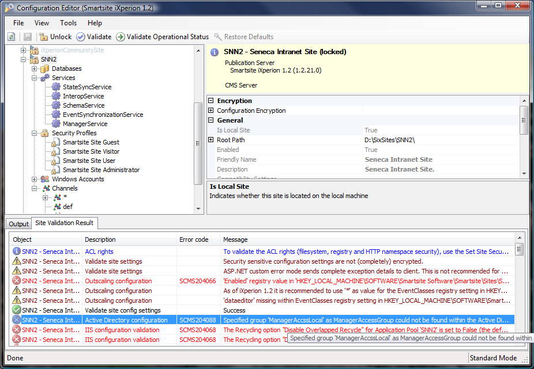Click the green success icon on validation row
The height and width of the screenshot is (369, 534).
point(16,310)
